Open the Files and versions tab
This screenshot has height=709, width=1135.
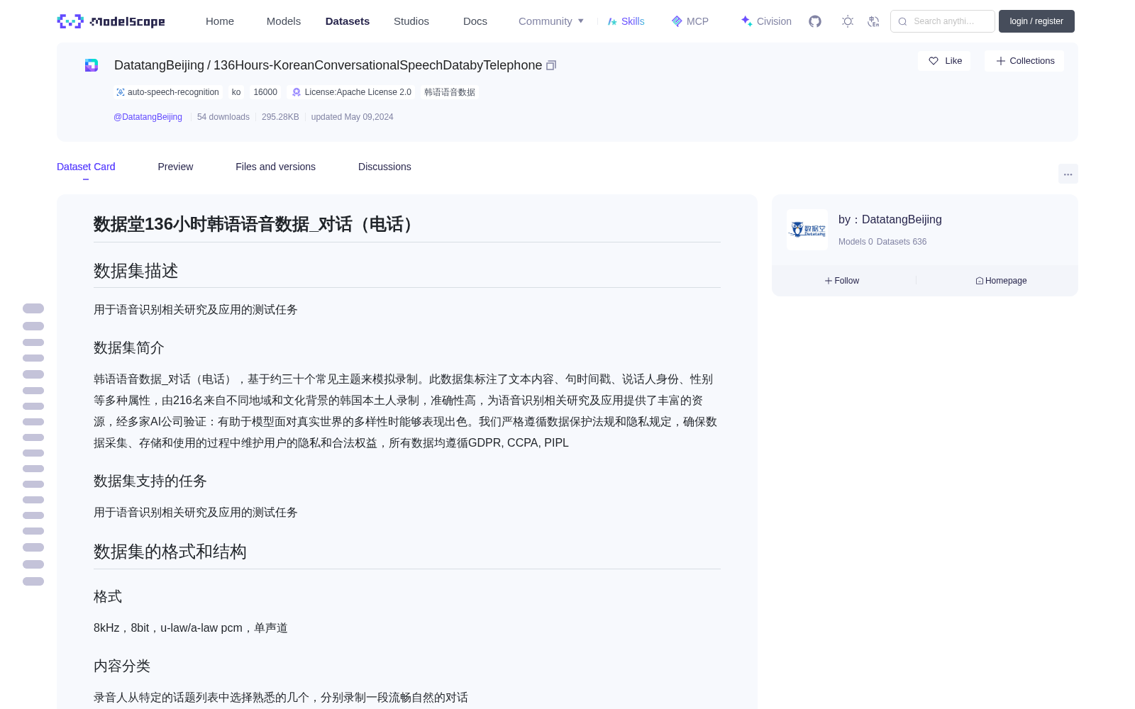click(275, 167)
